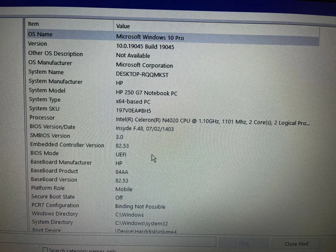The image size is (336, 252).
Task: Click the Intel Celeron N4020 CPU value
Action: pyautogui.click(x=213, y=121)
